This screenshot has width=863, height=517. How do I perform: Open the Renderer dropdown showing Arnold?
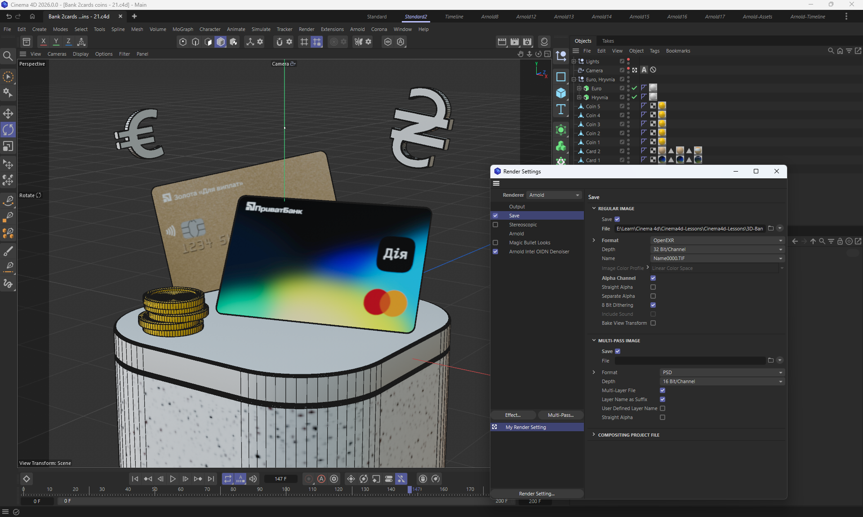[554, 195]
